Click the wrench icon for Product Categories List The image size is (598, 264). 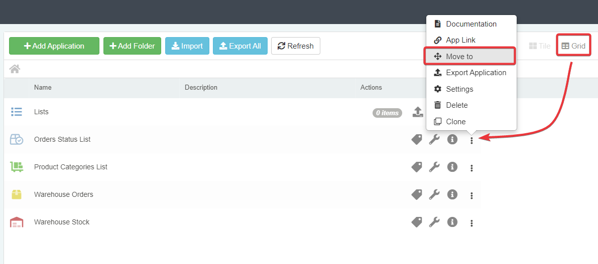tap(434, 167)
